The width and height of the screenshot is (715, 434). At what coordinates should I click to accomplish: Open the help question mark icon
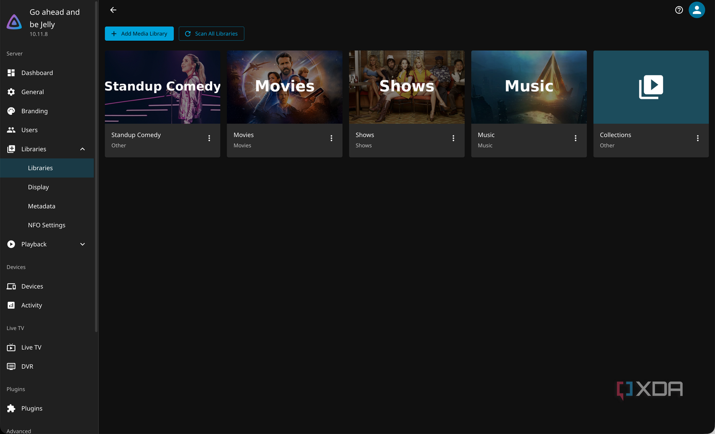pos(679,10)
